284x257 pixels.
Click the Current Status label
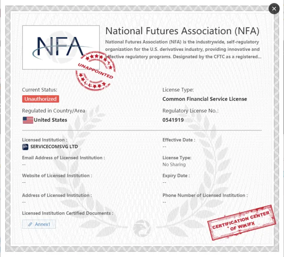pos(39,90)
